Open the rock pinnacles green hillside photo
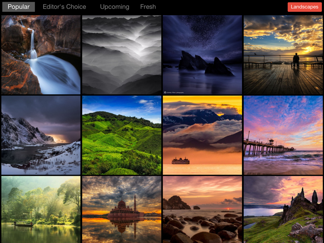This screenshot has width=324, height=243. pos(283,210)
